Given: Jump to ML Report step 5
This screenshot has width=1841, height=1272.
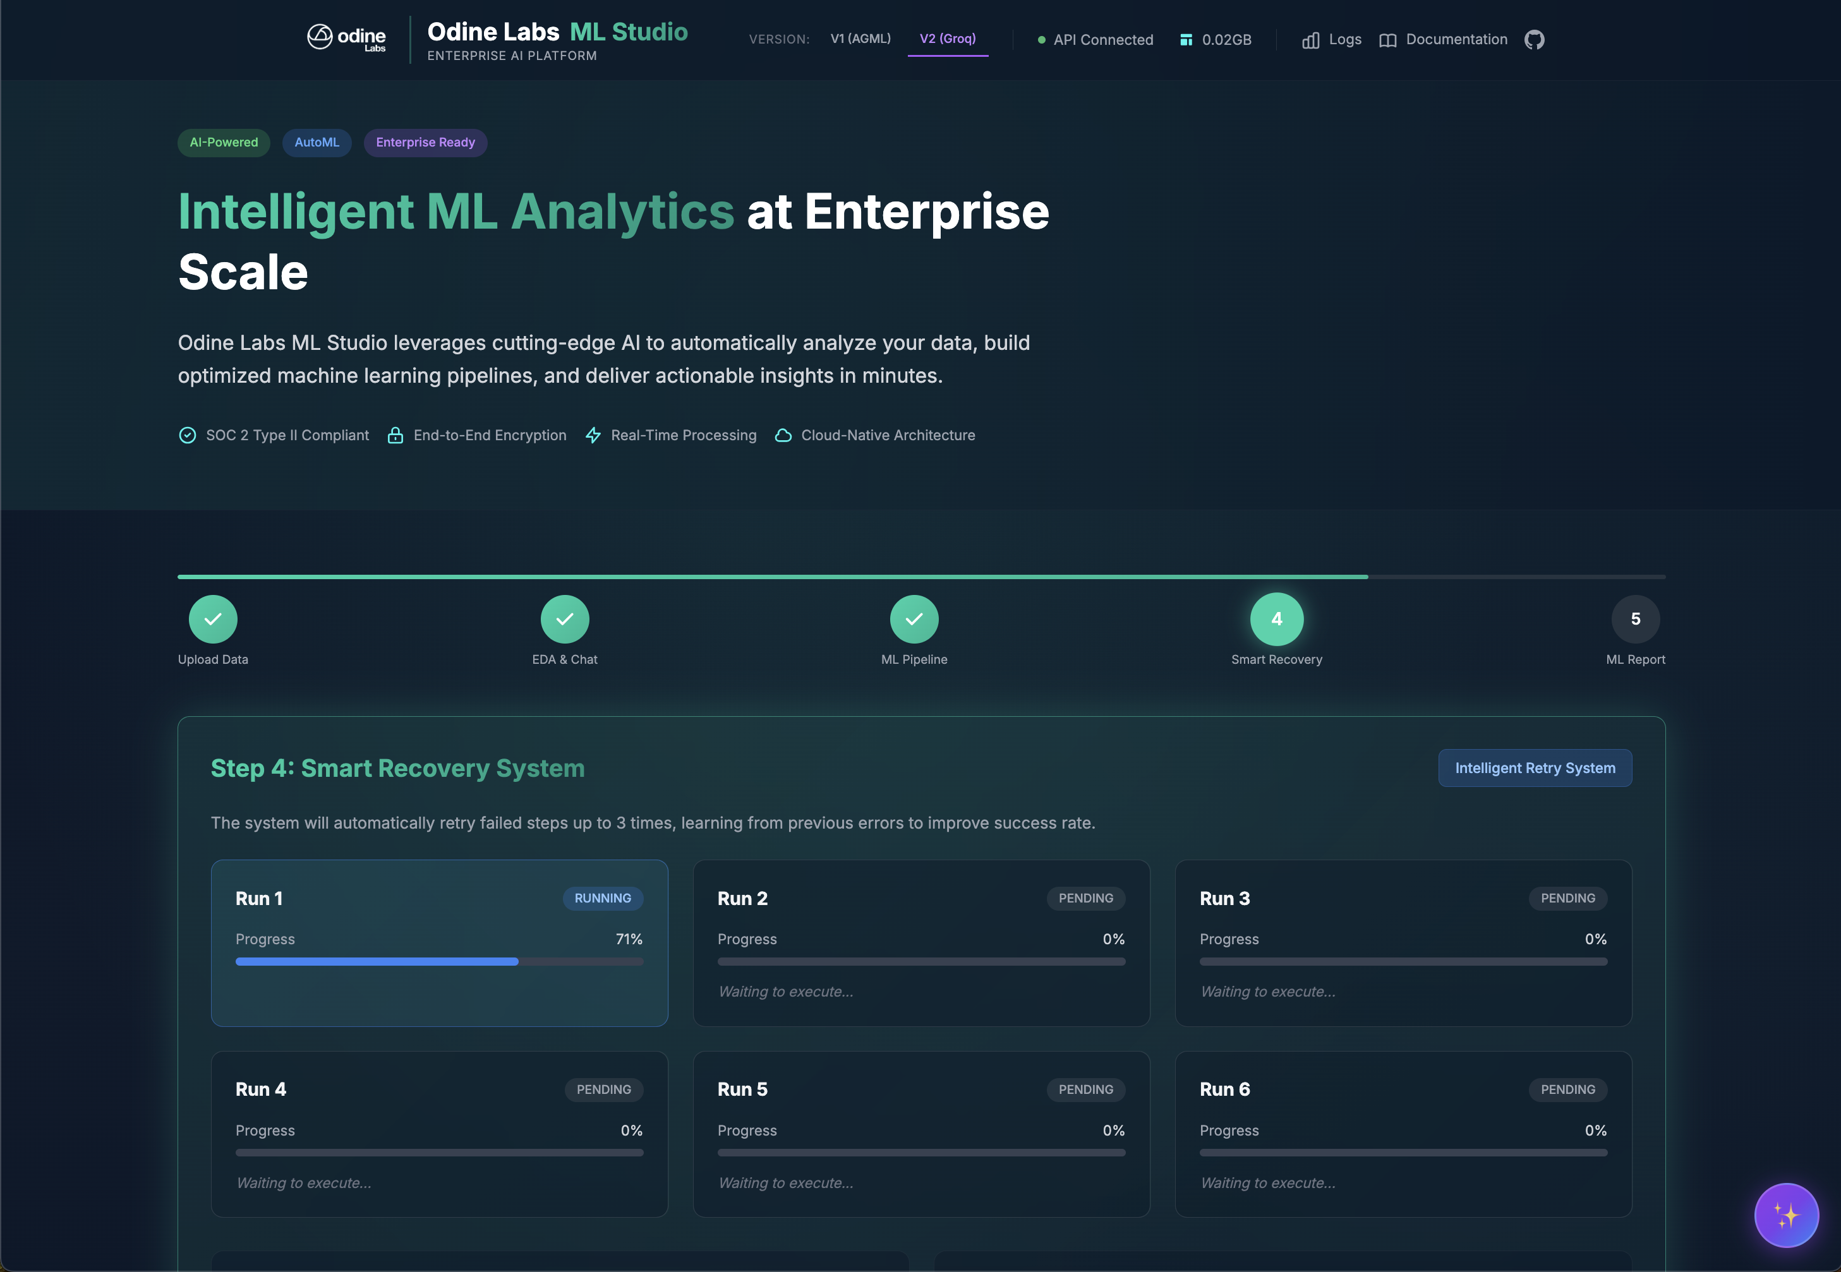Looking at the screenshot, I should (x=1635, y=618).
